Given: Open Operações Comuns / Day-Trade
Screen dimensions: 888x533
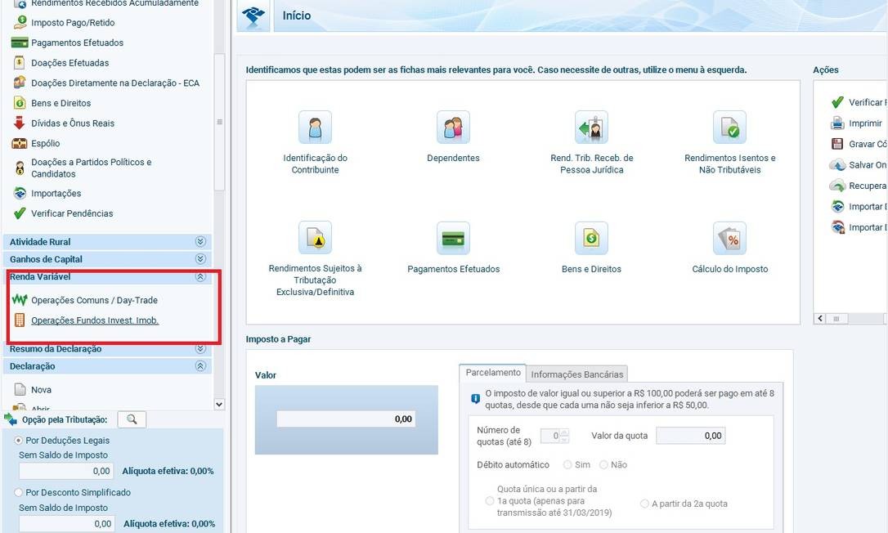Looking at the screenshot, I should click(x=94, y=300).
